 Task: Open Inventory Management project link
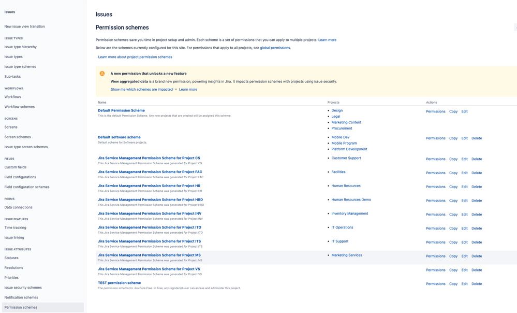[x=350, y=214]
